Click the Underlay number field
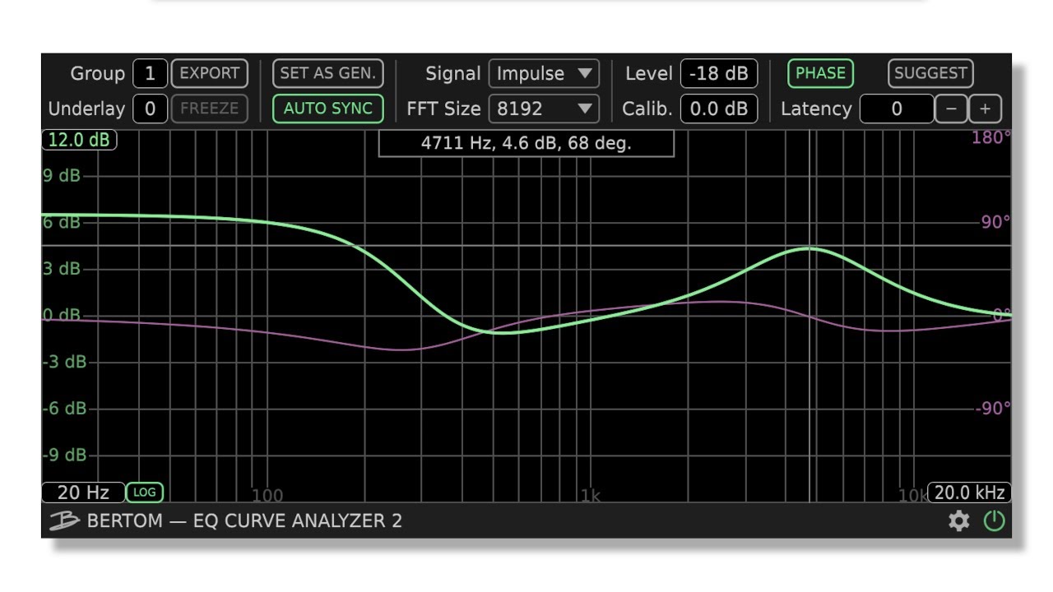The height and width of the screenshot is (592, 1053). (x=150, y=109)
